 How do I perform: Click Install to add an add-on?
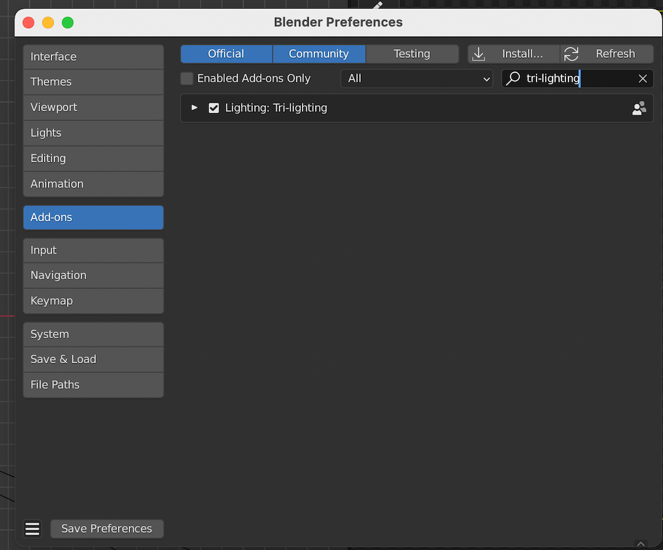[x=514, y=54]
